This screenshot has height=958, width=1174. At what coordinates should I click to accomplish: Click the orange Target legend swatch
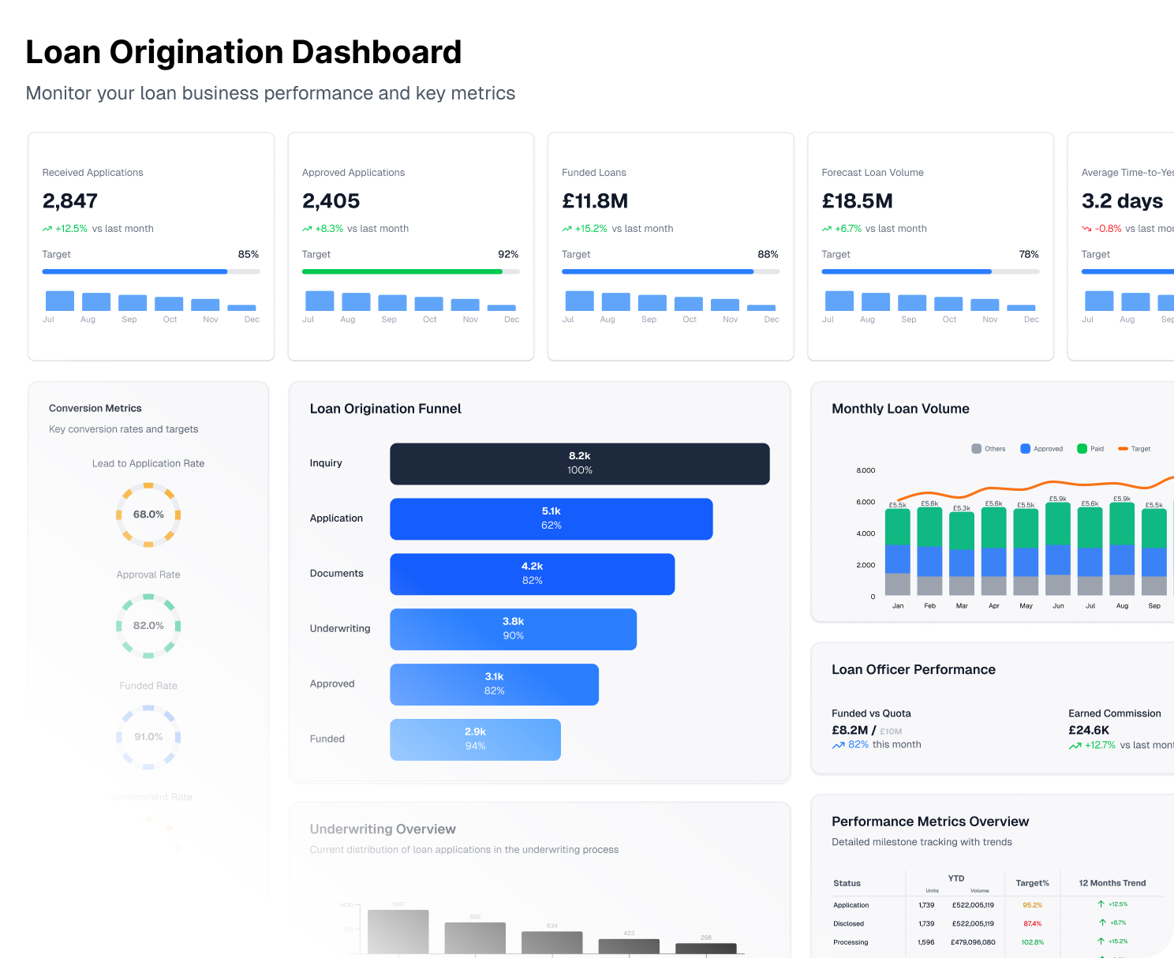[1122, 449]
